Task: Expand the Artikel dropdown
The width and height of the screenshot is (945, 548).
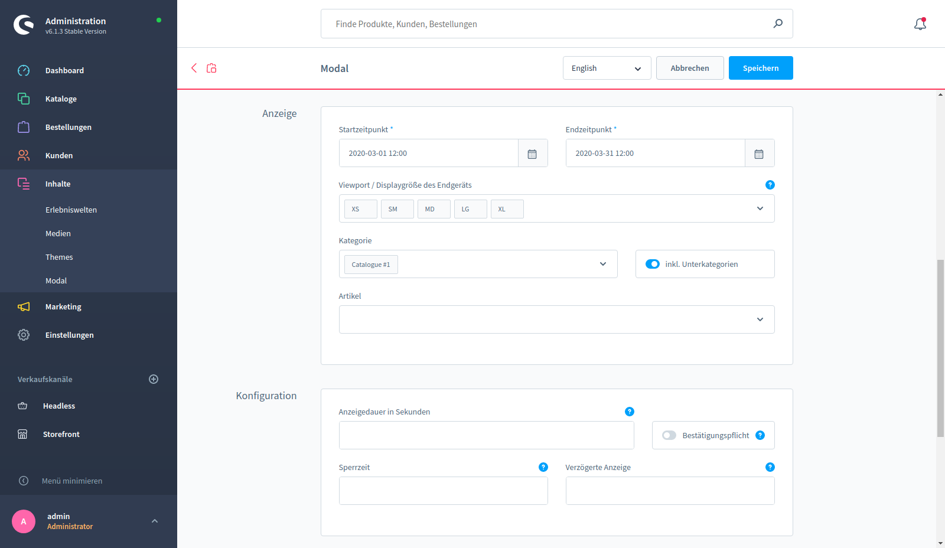Action: [x=760, y=319]
